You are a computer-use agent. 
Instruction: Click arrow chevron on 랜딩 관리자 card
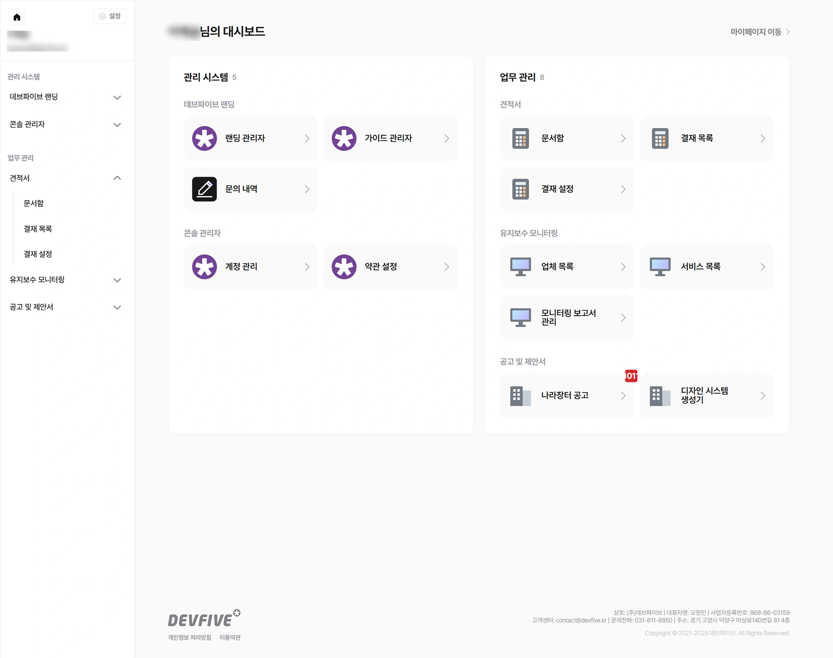tap(307, 138)
